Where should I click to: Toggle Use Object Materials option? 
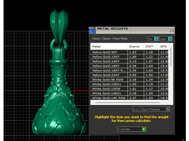[151, 109]
